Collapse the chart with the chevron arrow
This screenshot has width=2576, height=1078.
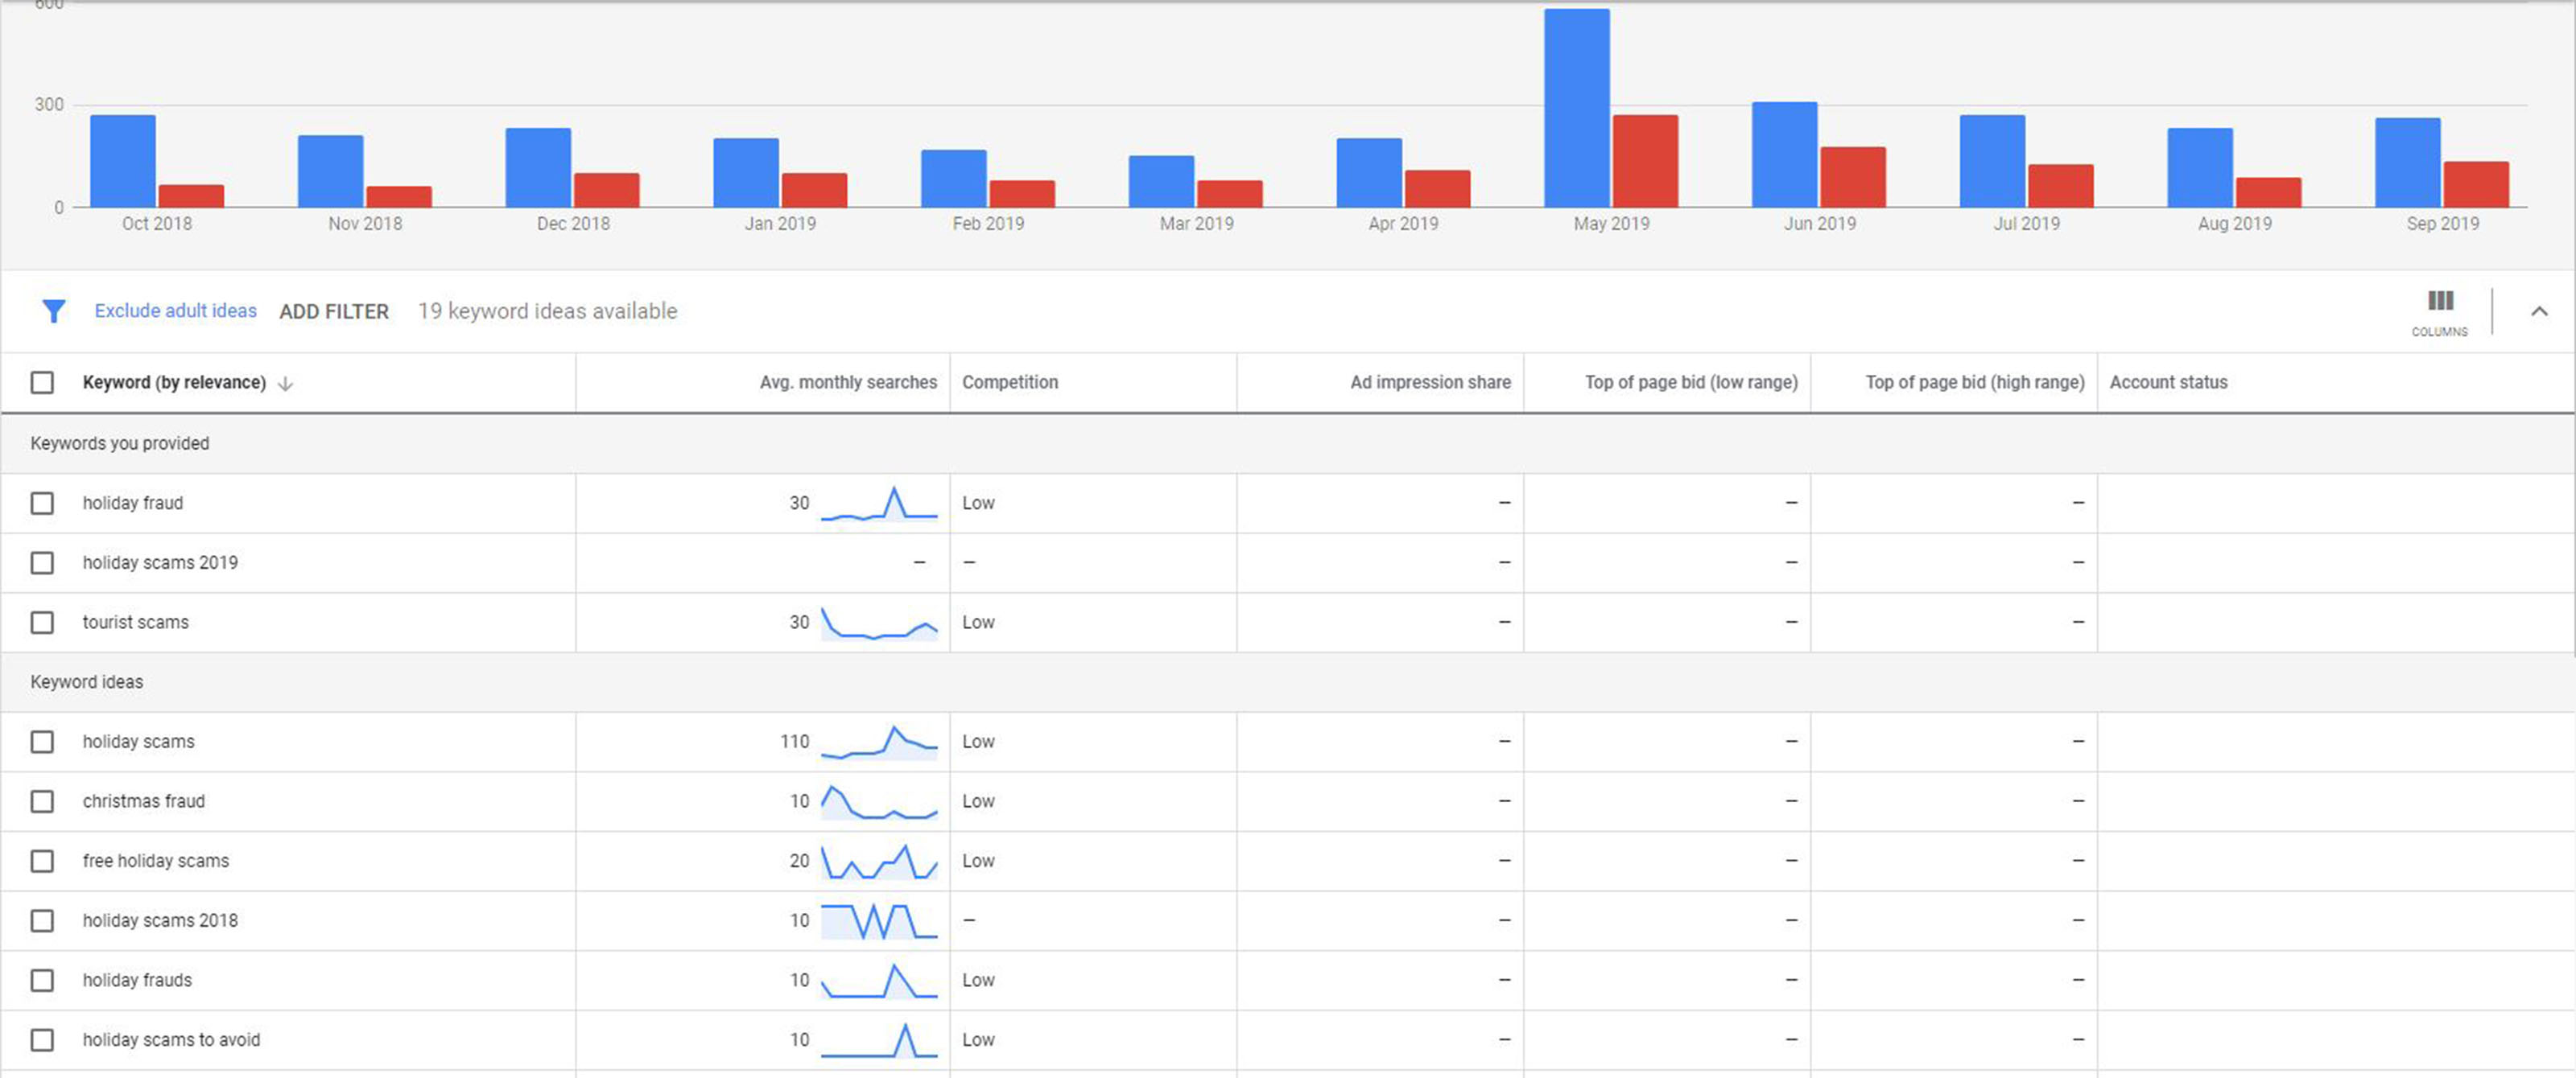2539,311
